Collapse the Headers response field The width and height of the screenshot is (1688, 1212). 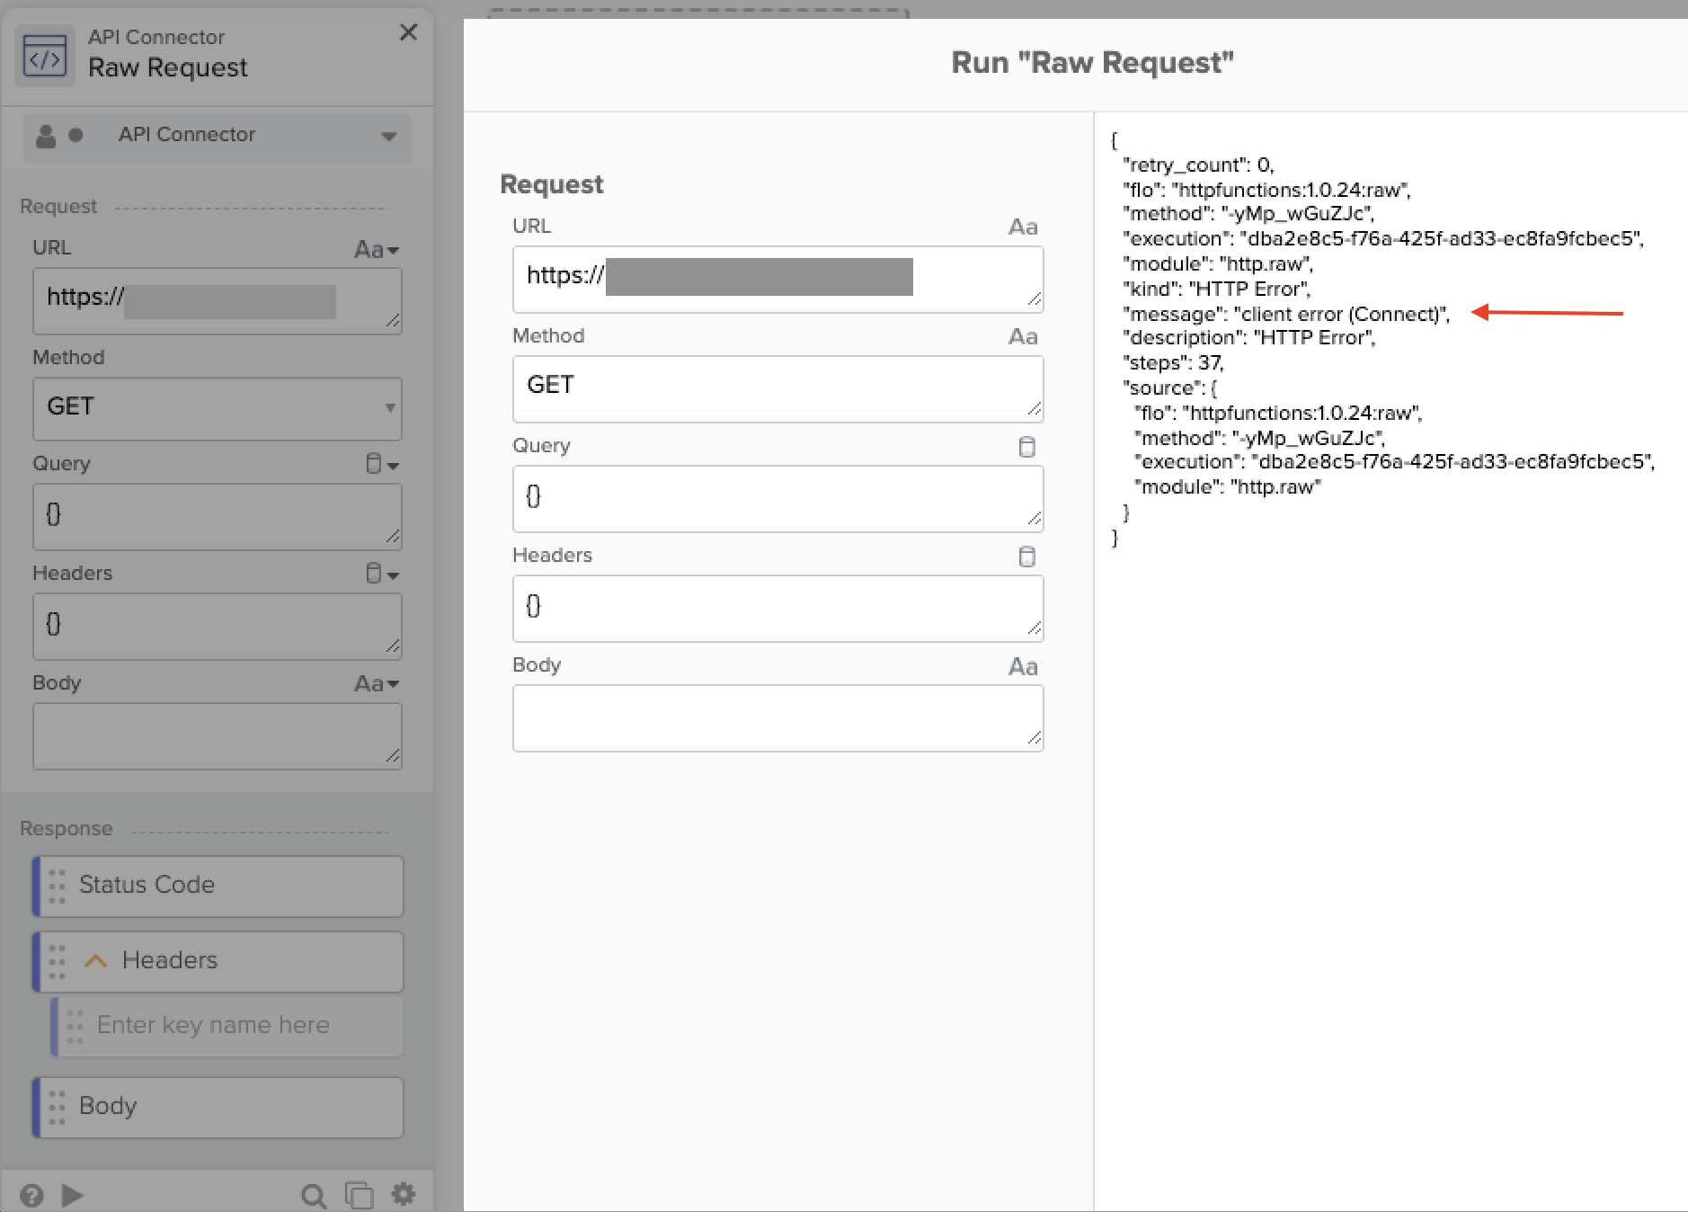[x=95, y=961]
